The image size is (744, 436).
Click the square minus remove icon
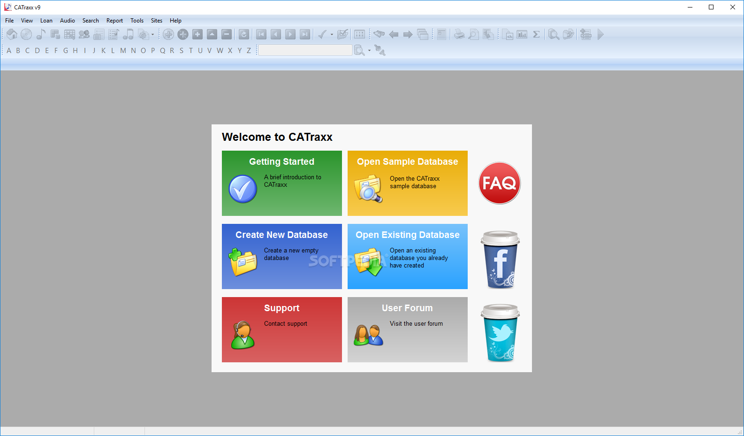[227, 34]
